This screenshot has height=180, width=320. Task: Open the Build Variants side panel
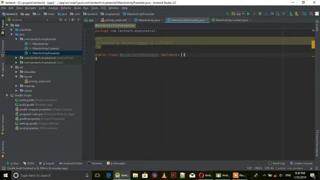tap(2, 125)
